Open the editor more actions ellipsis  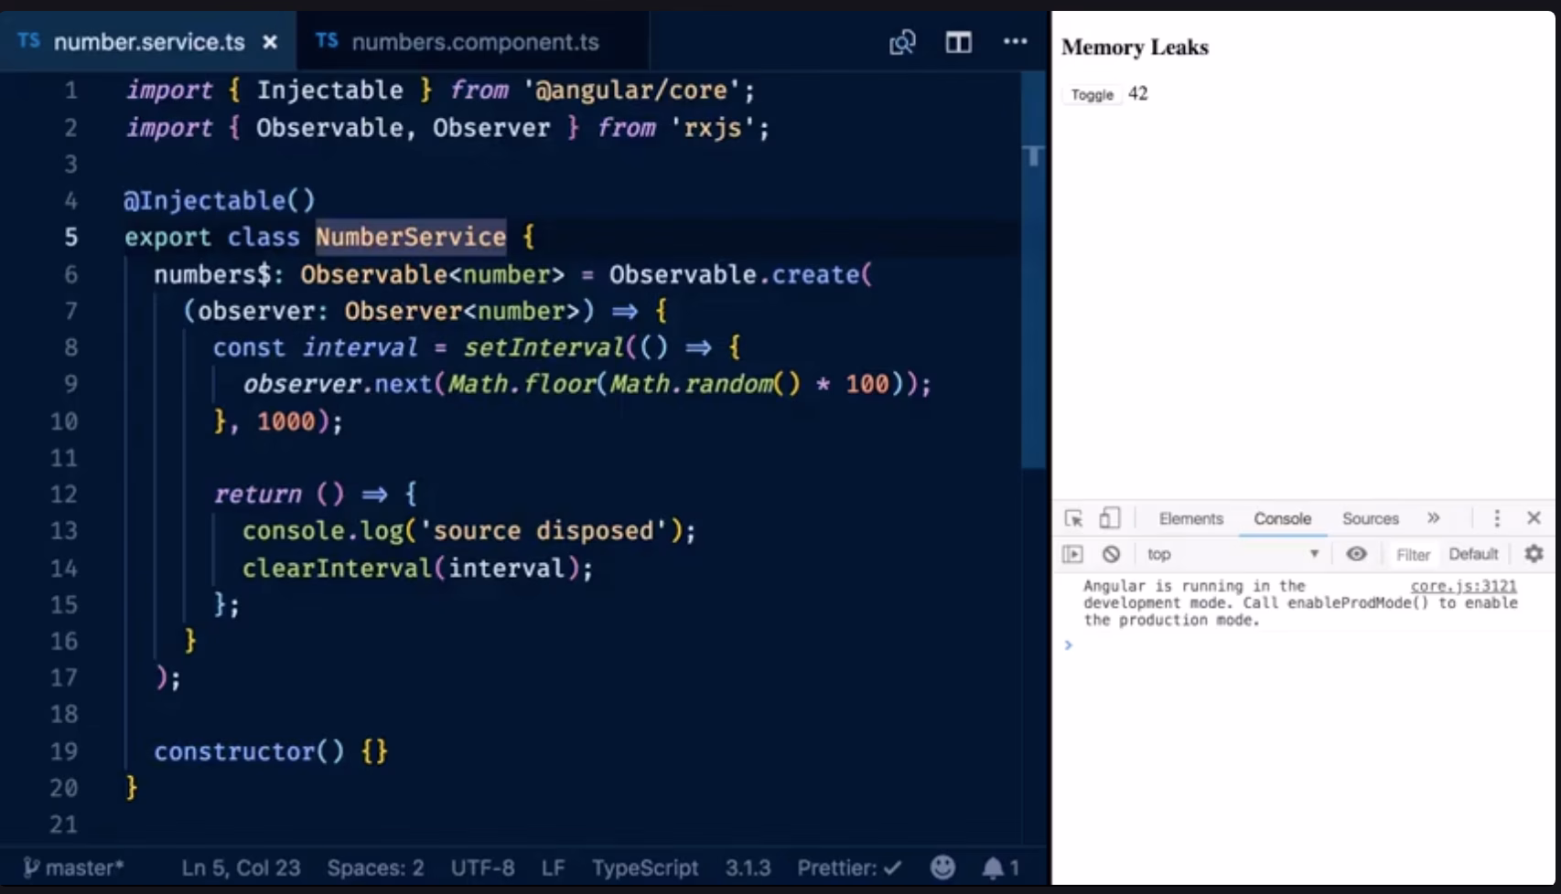[1015, 42]
